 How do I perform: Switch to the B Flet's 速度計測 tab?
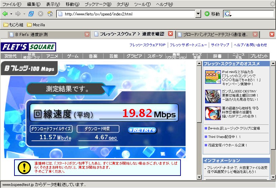(46, 35)
